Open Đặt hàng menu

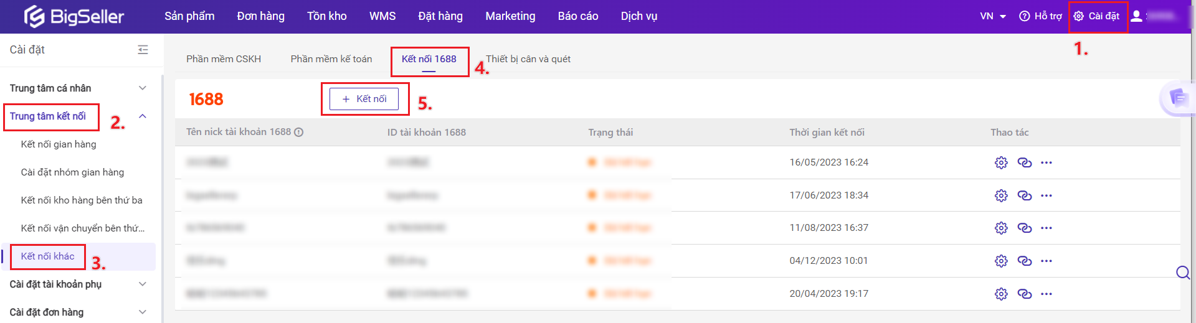click(x=440, y=16)
